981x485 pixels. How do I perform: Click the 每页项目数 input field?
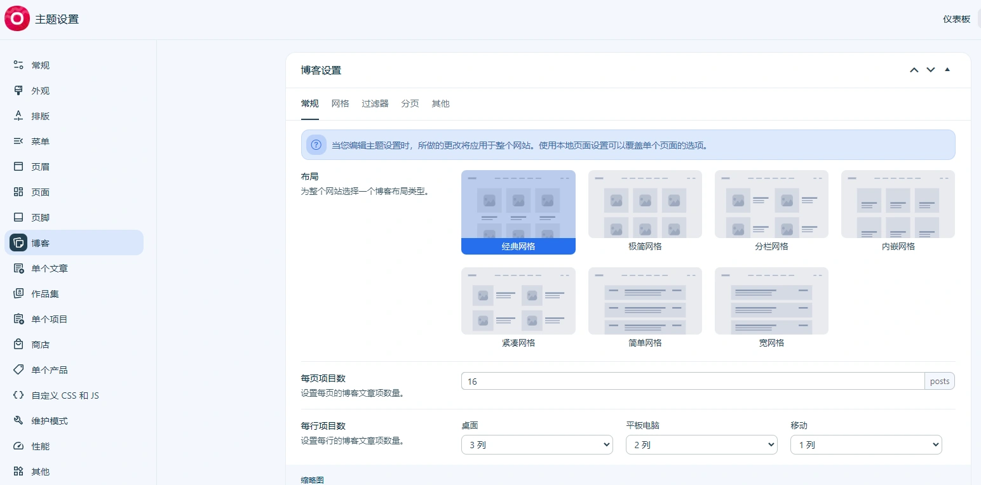(693, 381)
